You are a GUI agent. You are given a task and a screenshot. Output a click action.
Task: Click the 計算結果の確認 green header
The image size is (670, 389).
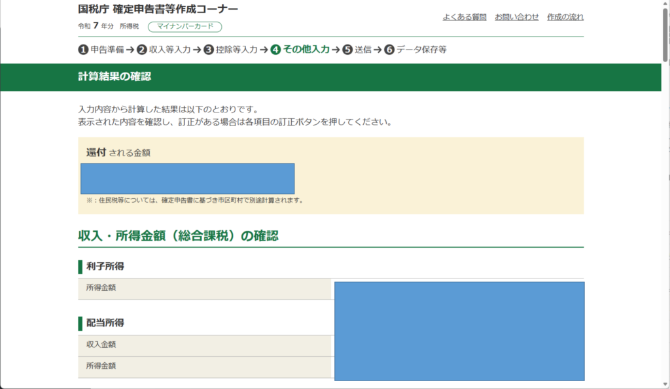[x=115, y=77]
